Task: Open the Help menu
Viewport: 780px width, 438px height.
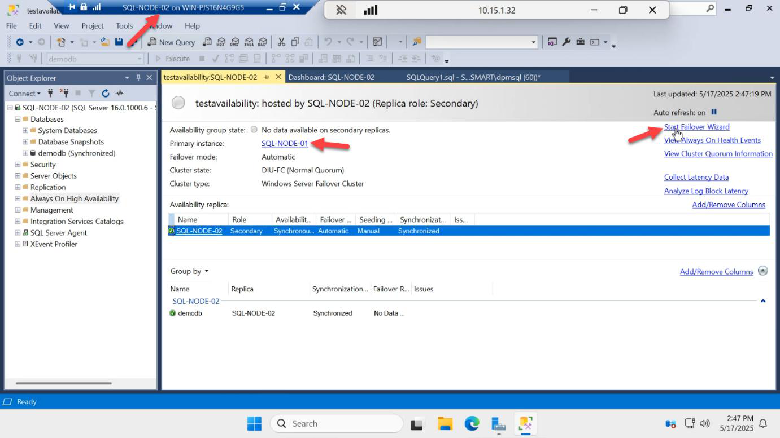Action: click(x=193, y=26)
